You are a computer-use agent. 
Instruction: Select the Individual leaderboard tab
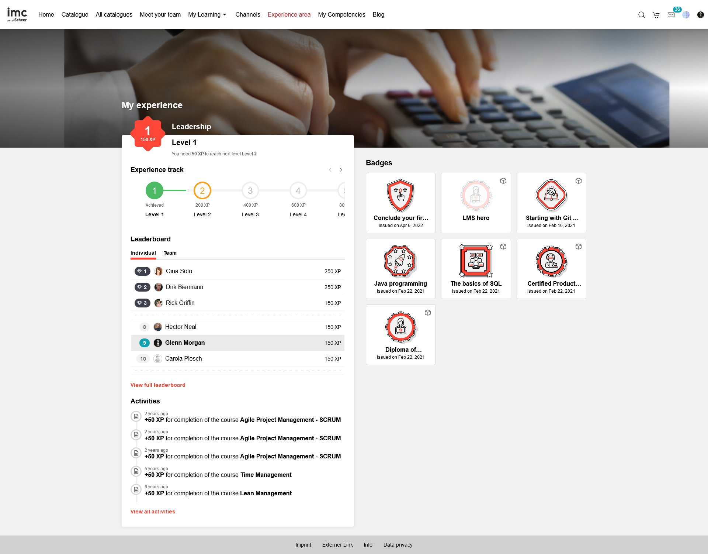click(x=143, y=253)
